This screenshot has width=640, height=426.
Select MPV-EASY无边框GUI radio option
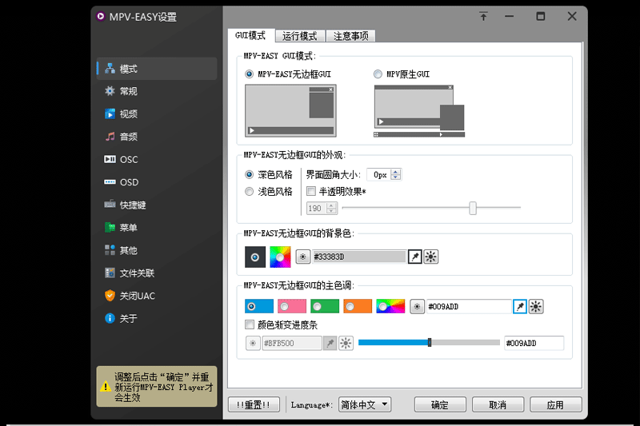(x=288, y=74)
